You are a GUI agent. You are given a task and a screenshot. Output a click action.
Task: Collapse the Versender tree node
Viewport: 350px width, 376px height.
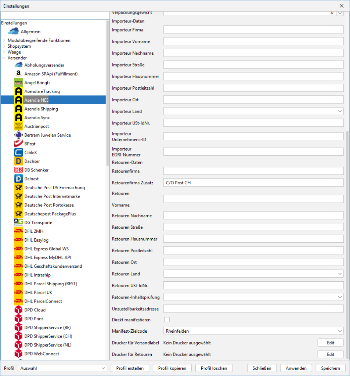4,58
